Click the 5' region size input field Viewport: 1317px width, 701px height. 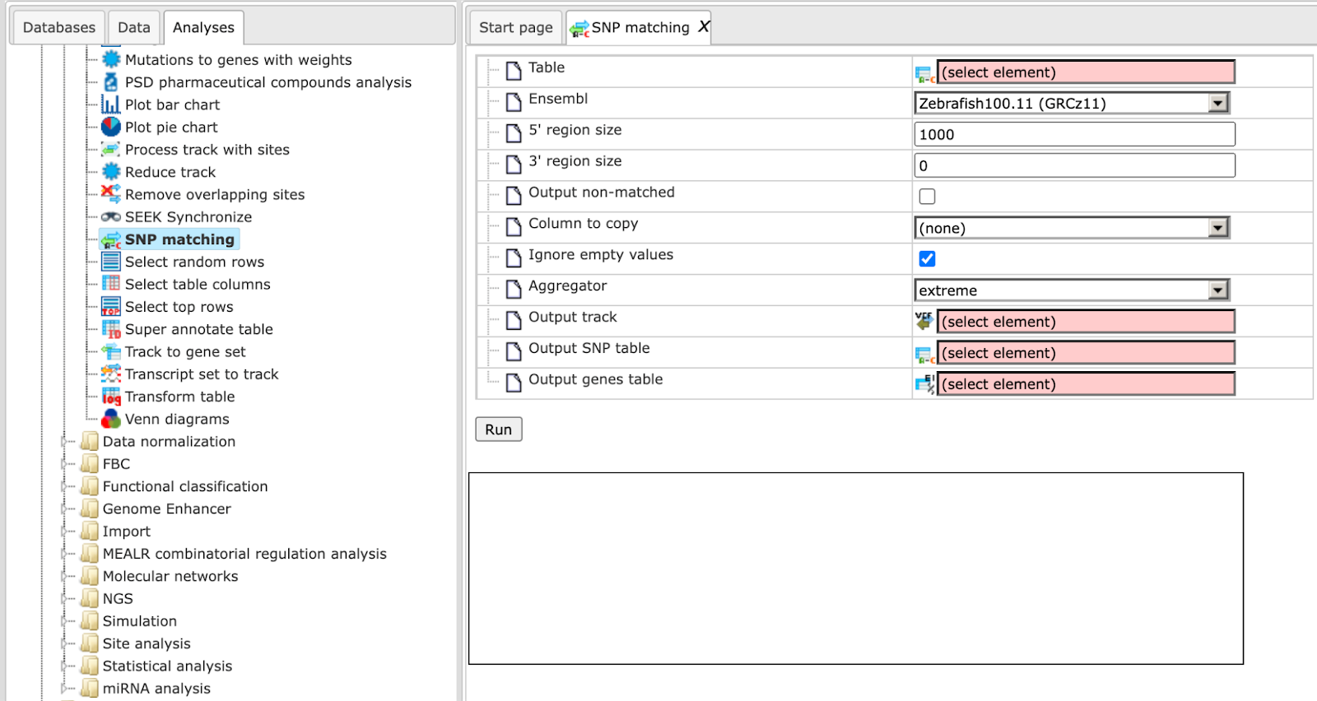pos(1074,134)
